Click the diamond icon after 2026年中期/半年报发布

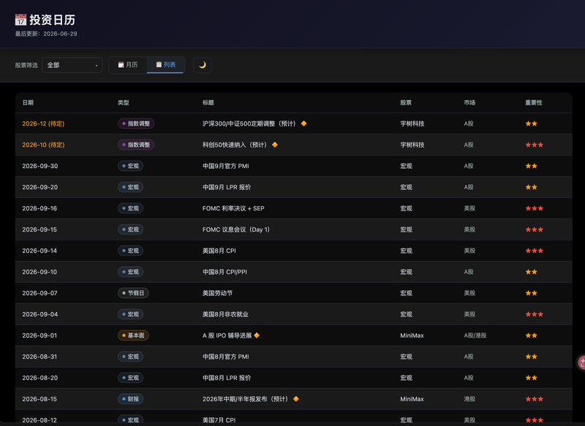296,399
